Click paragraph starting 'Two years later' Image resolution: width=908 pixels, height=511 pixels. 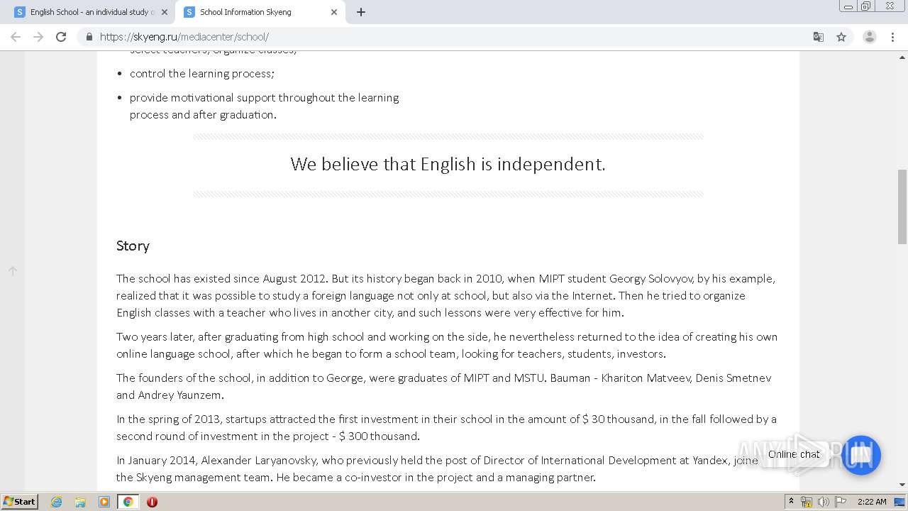[x=447, y=345]
